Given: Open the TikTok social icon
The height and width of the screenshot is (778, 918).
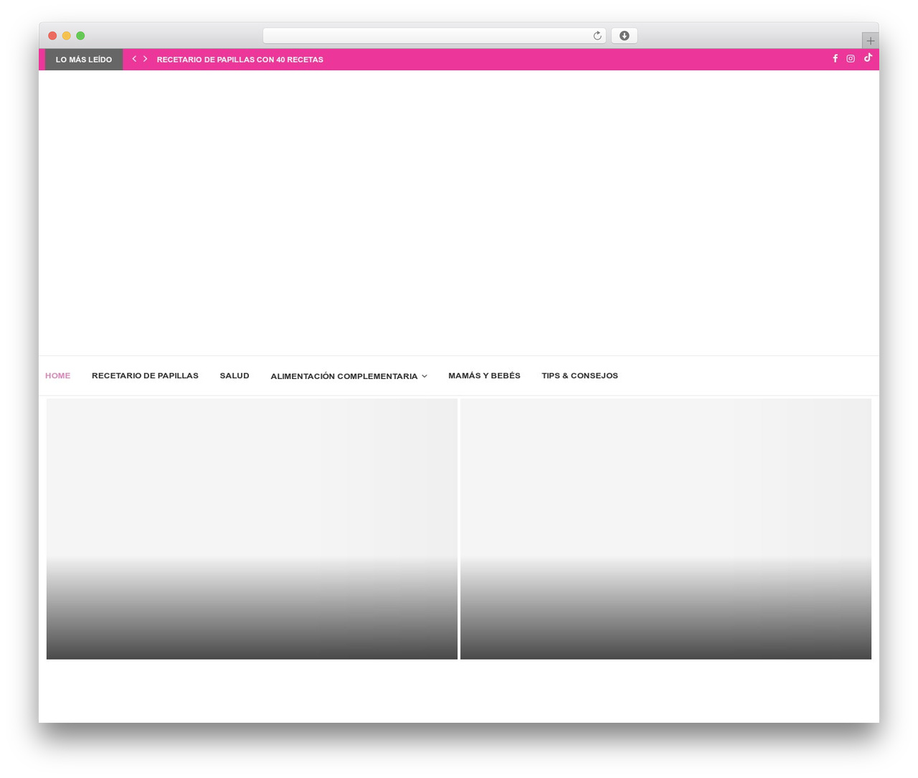Looking at the screenshot, I should click(868, 57).
